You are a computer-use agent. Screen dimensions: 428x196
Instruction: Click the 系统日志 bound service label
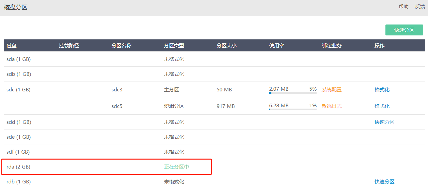(332, 106)
